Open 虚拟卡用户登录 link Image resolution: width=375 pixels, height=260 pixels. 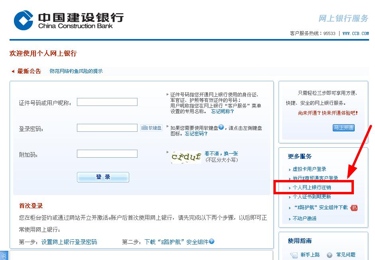(x=310, y=169)
